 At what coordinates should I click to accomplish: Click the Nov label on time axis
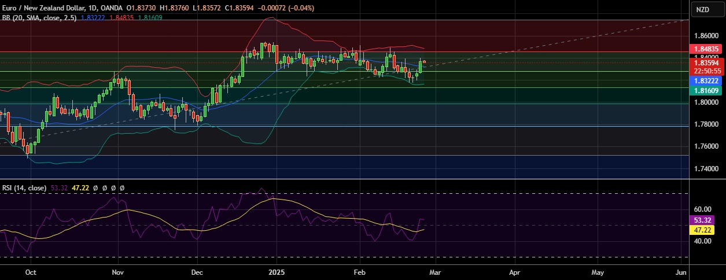(117, 272)
